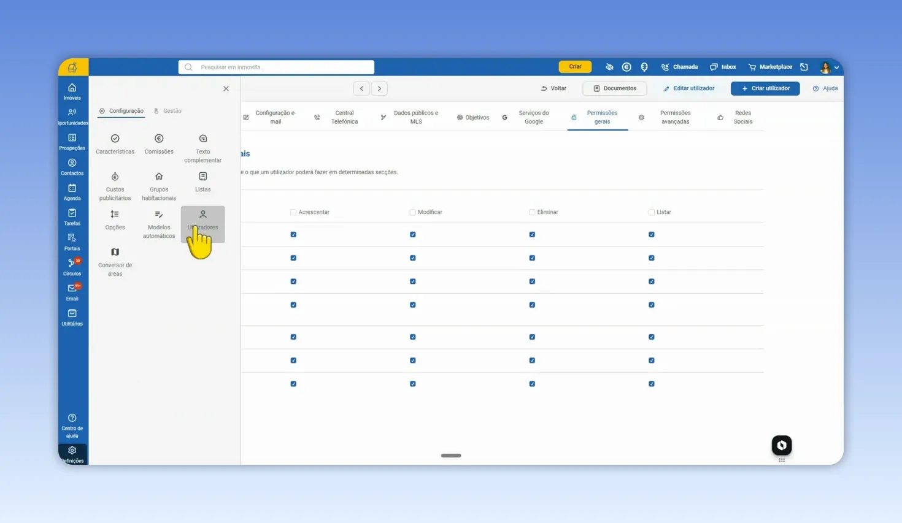Focus the Pesquisar em Innovilla search field
This screenshot has width=902, height=523.
tap(276, 67)
